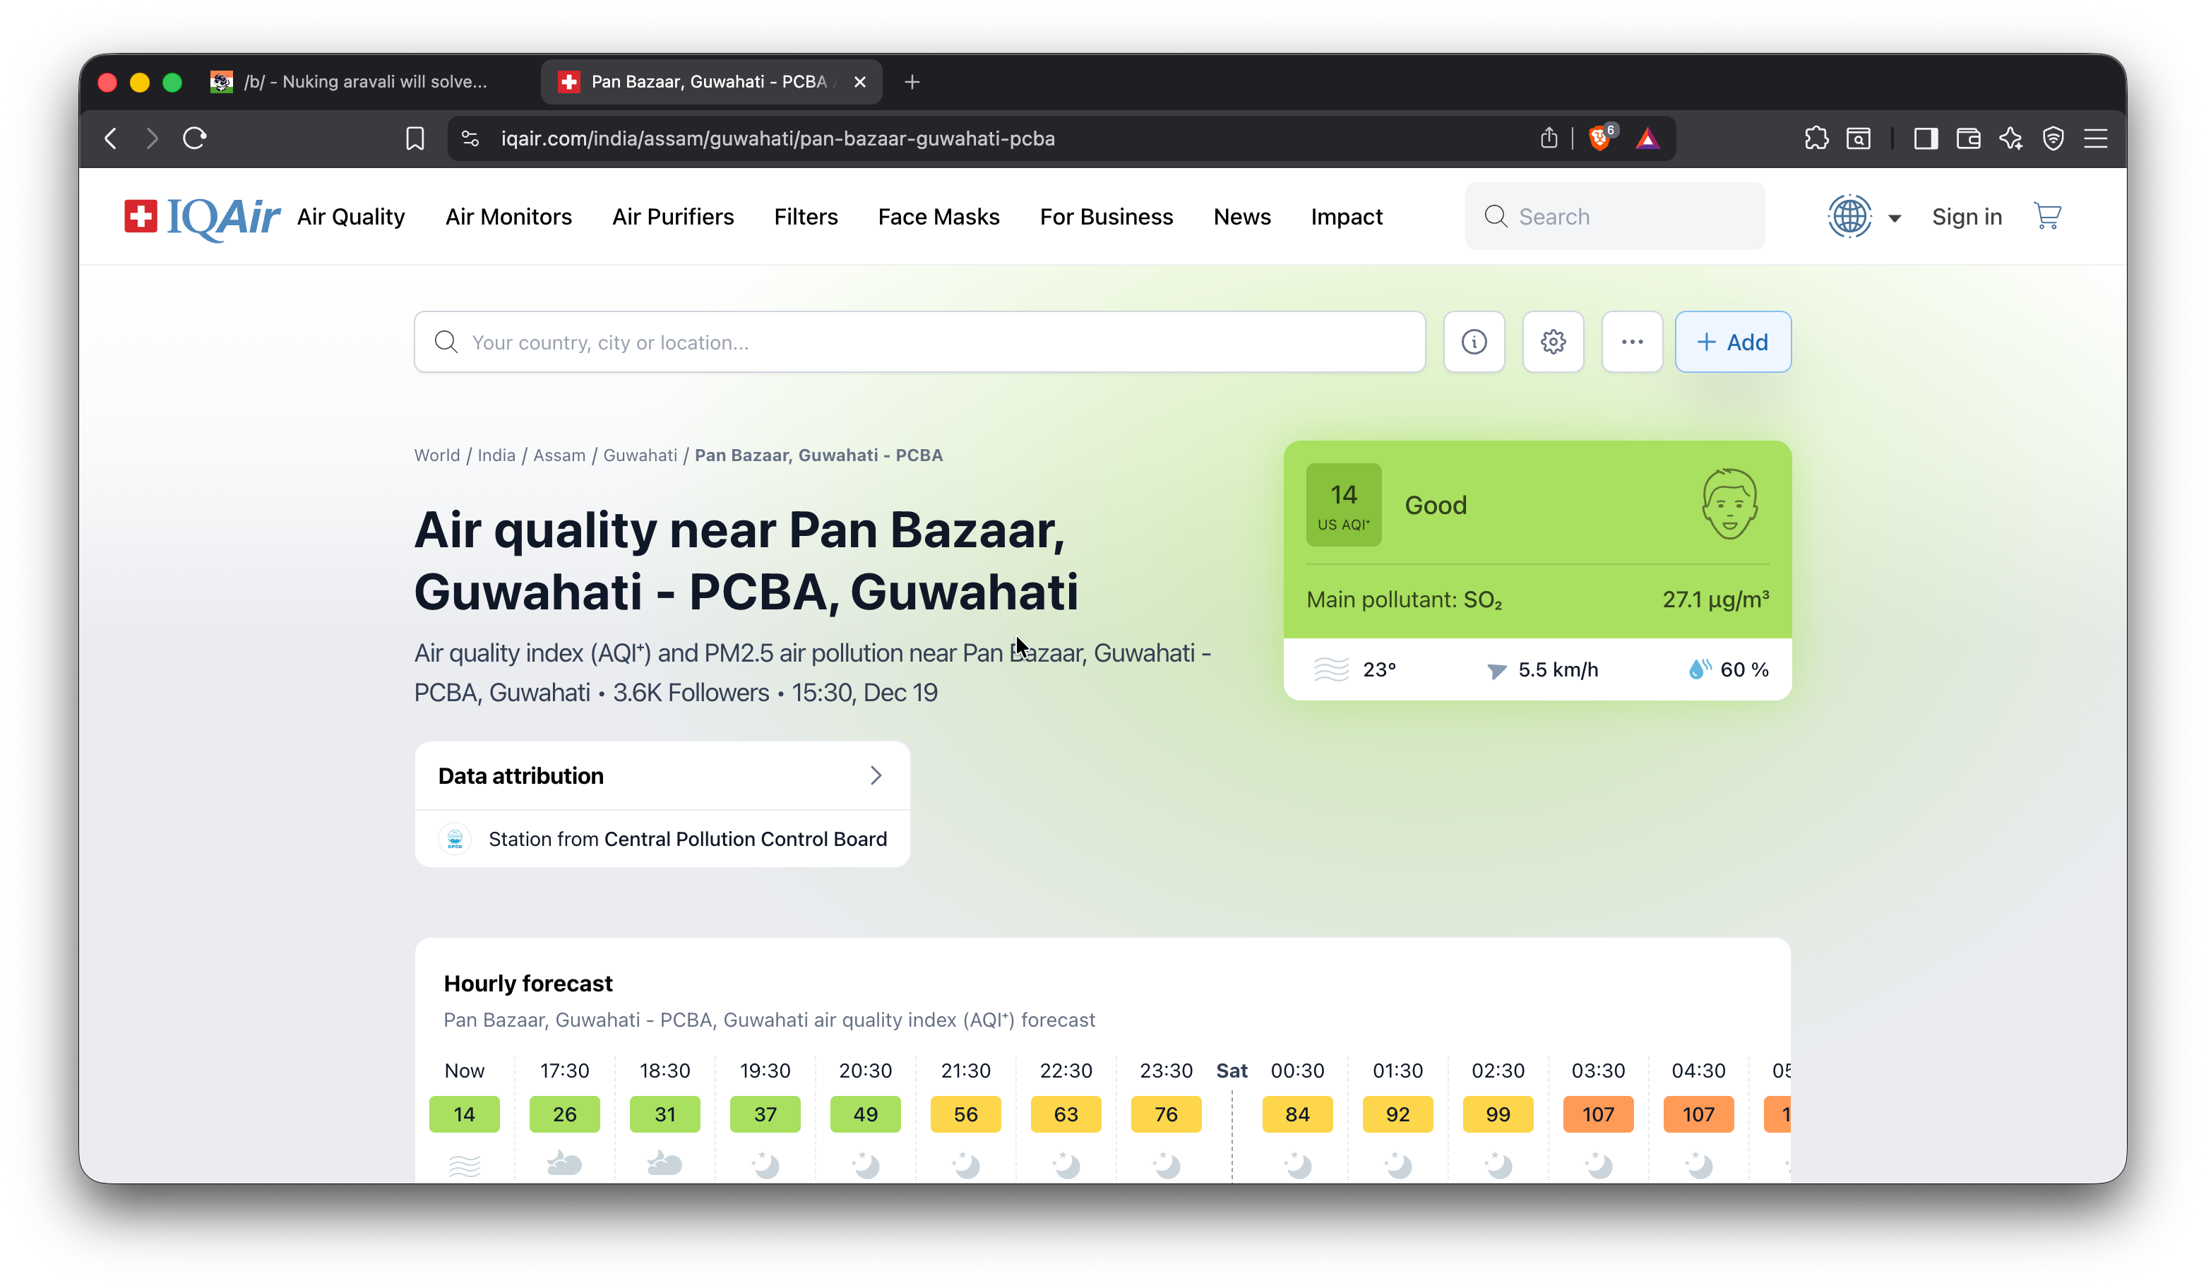Click the Brave Shields lion icon

(1599, 138)
